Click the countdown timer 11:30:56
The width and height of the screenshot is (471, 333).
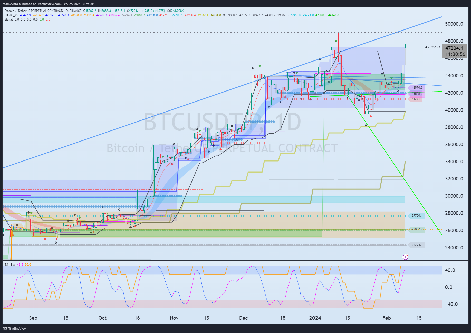point(455,54)
